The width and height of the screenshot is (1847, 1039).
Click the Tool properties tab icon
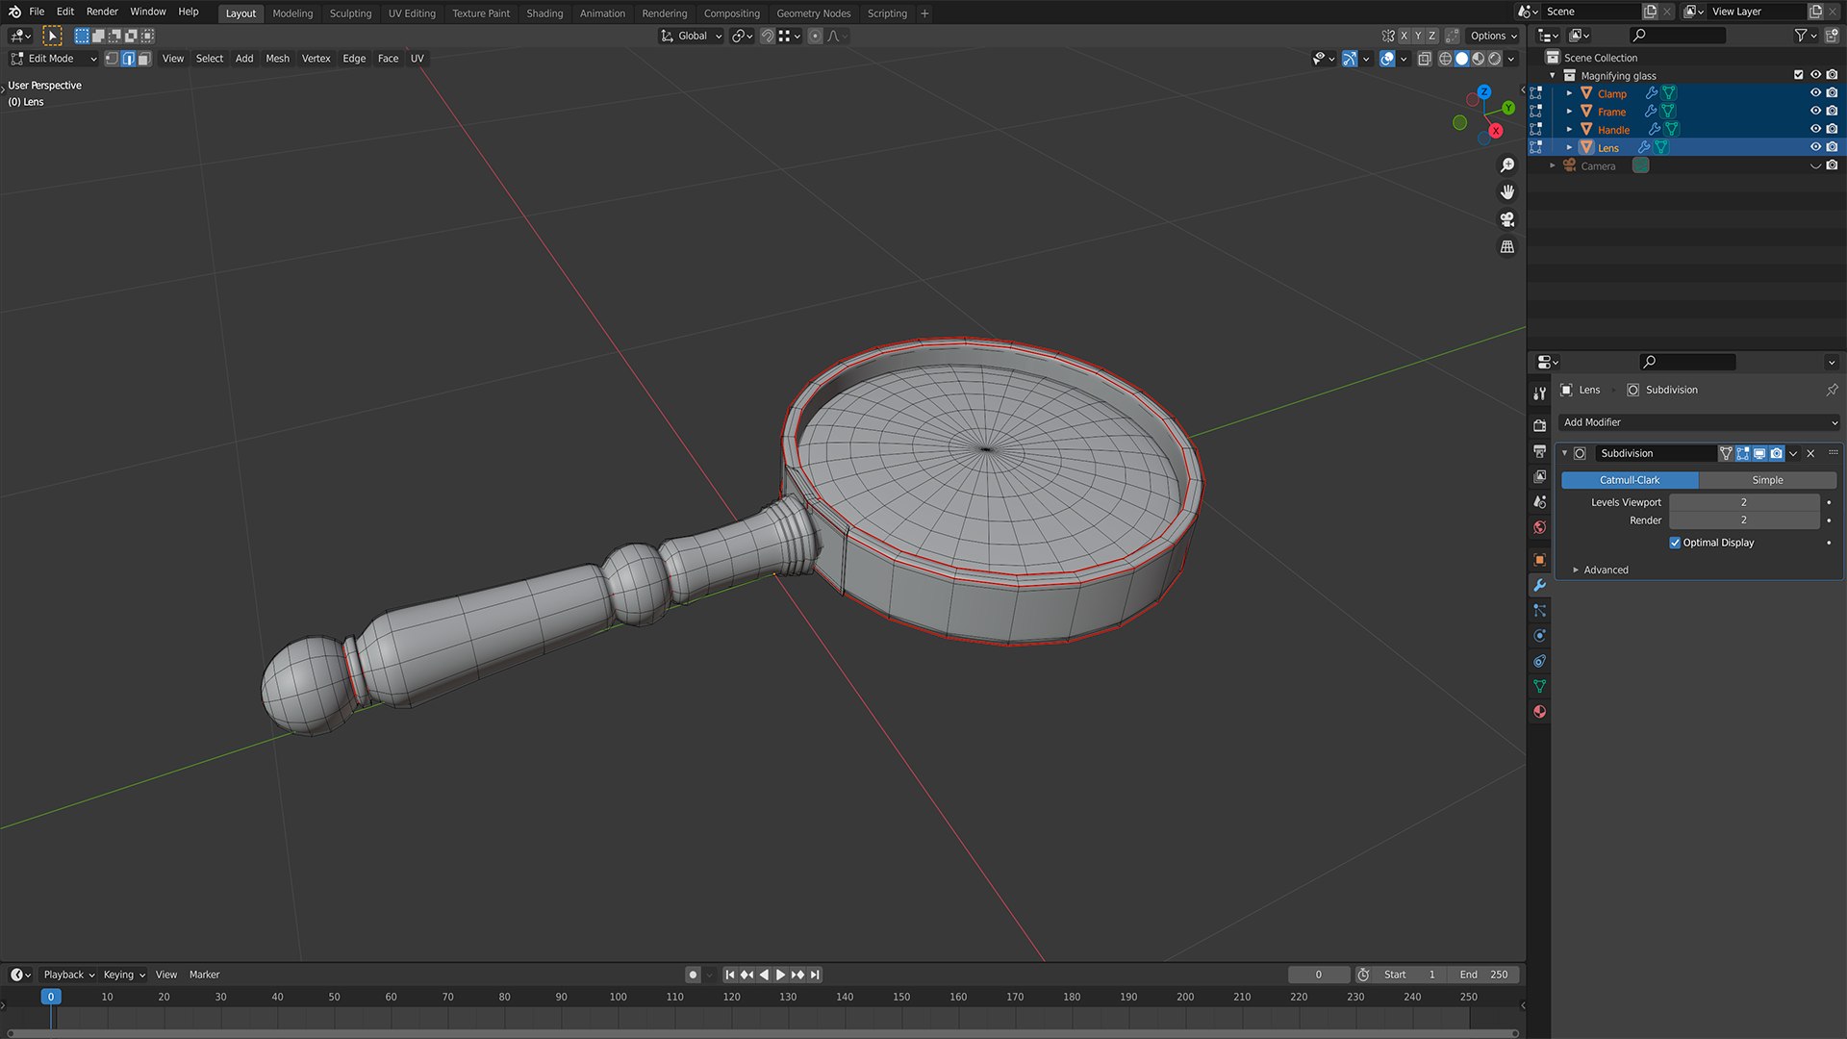(x=1539, y=393)
